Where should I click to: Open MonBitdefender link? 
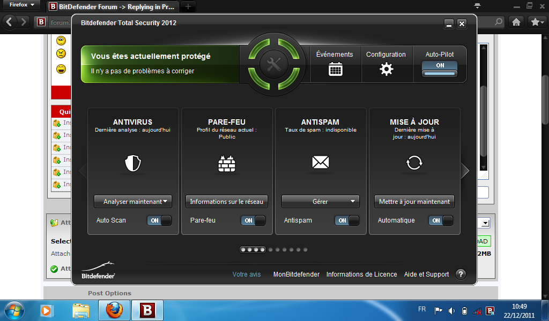(x=296, y=274)
